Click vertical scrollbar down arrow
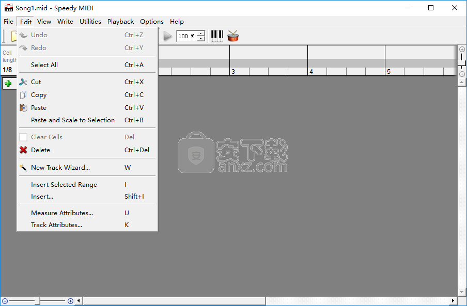 pyautogui.click(x=462, y=292)
